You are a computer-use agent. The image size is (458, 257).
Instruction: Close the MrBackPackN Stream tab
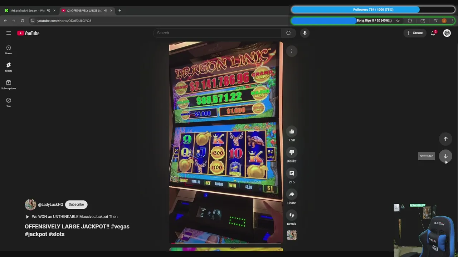(x=54, y=10)
